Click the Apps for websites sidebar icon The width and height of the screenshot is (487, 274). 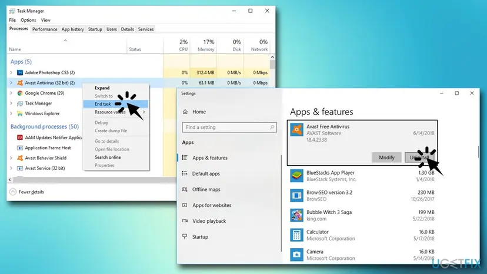click(185, 205)
